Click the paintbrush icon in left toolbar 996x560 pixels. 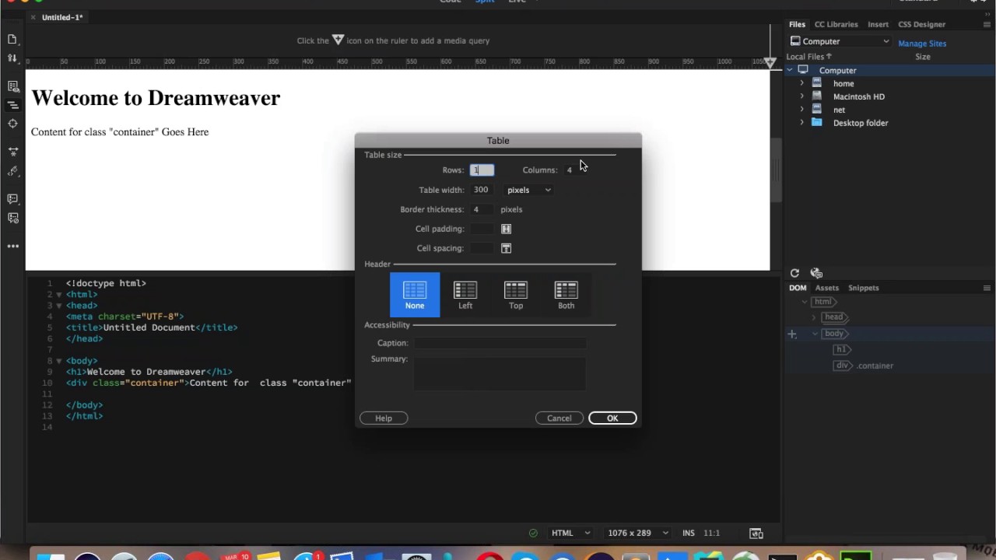[12, 171]
